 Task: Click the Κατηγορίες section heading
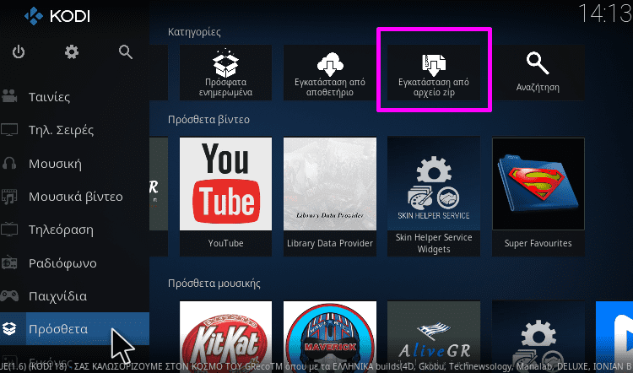(194, 32)
